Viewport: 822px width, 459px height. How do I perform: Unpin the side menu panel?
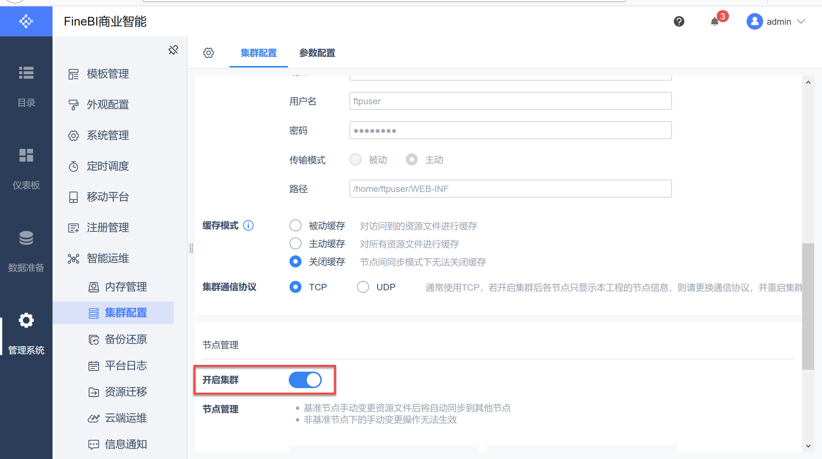[173, 50]
